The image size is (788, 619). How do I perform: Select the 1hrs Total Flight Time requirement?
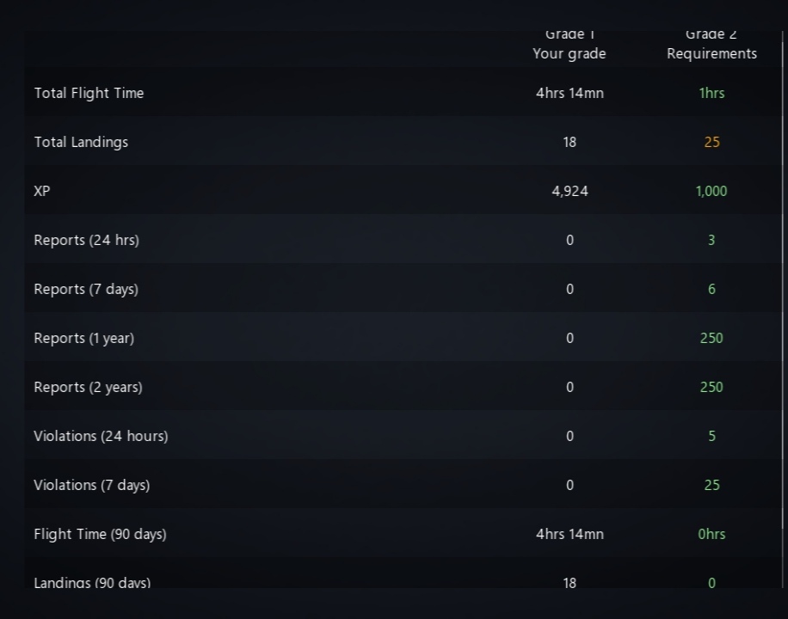(x=711, y=93)
